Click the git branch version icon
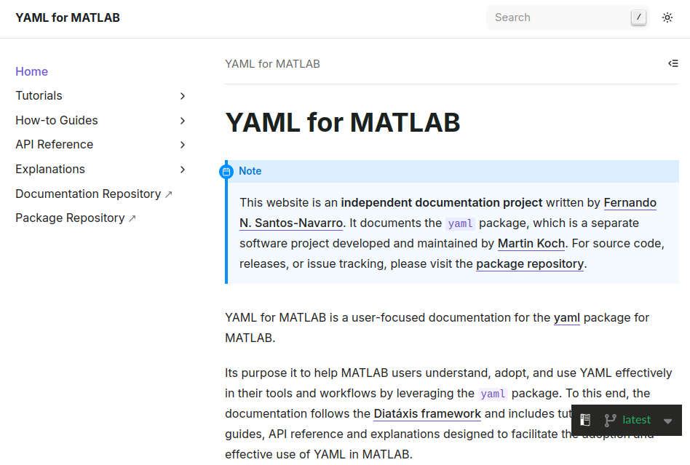This screenshot has width=690, height=465. tap(610, 420)
